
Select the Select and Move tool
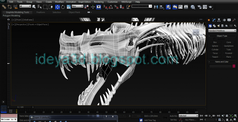58,7
